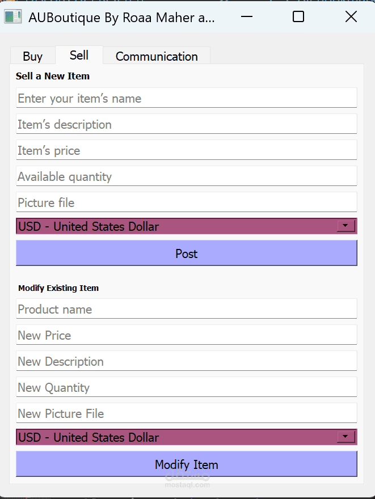Select the New Quantity field

[186, 387]
